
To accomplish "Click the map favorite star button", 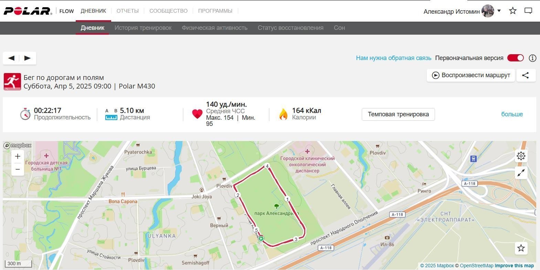I will [521, 248].
